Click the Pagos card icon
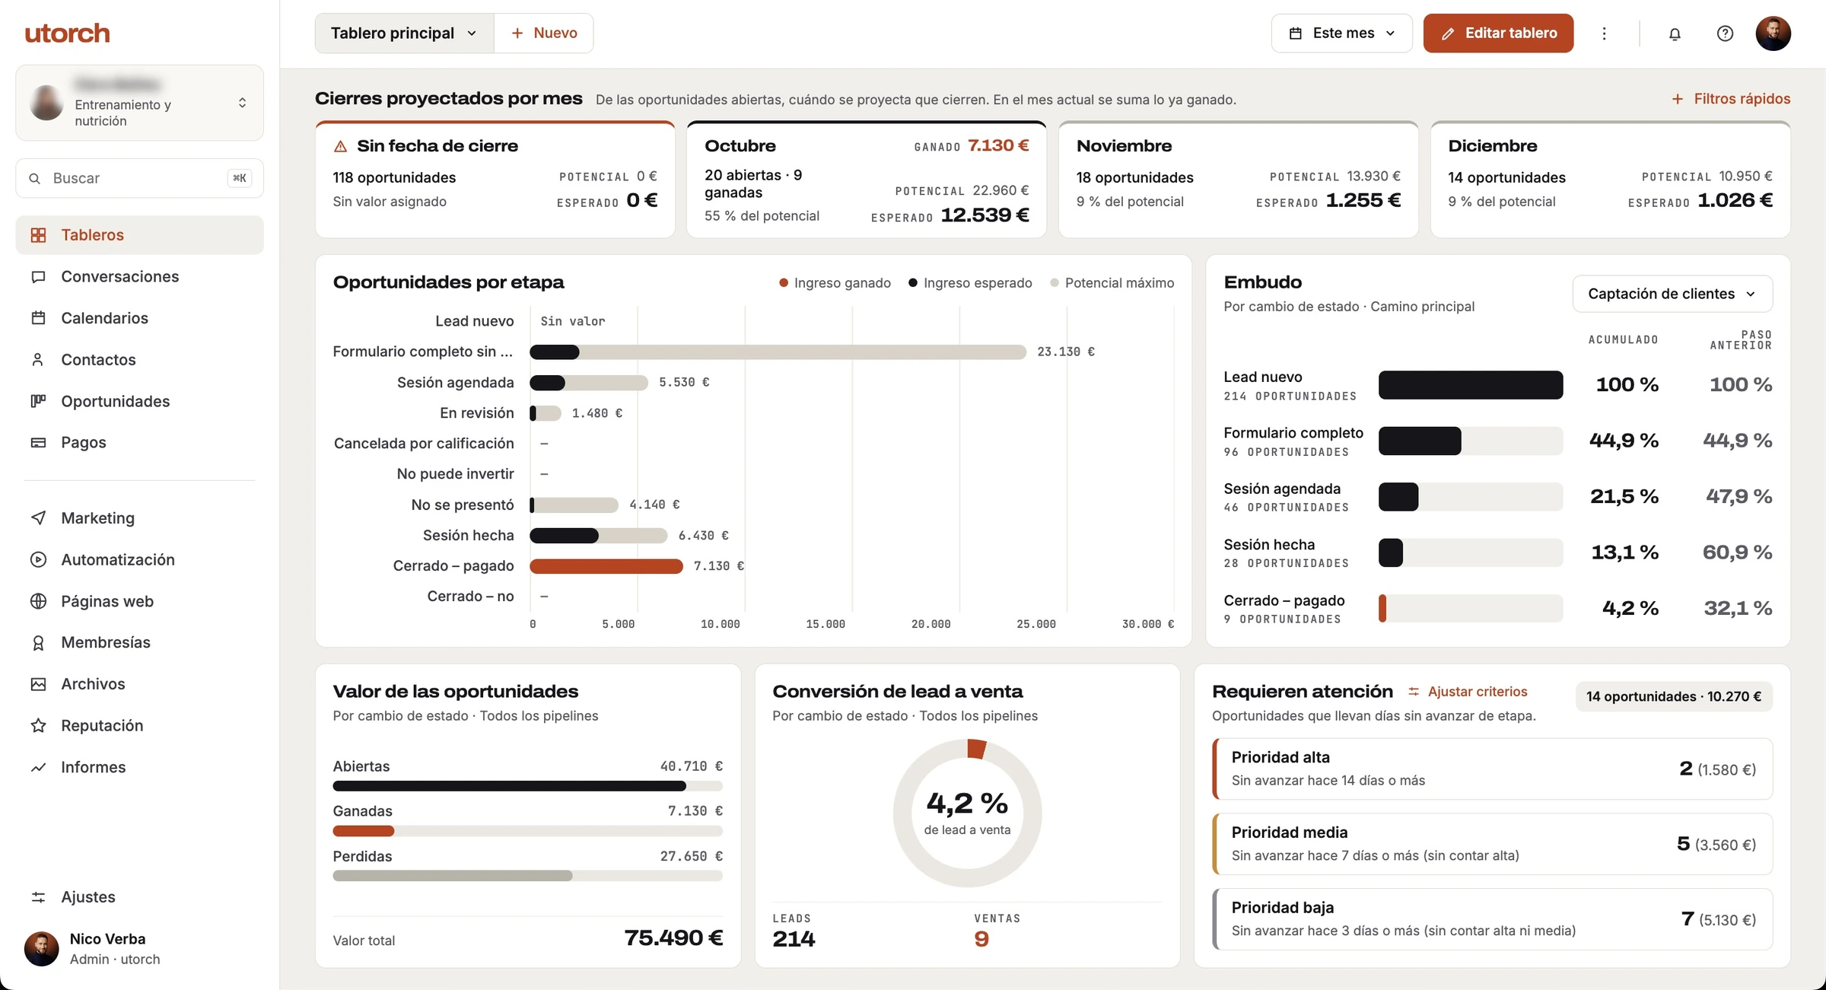 [38, 443]
